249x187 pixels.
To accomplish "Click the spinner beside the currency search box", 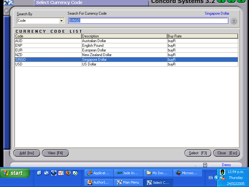I will (233, 21).
